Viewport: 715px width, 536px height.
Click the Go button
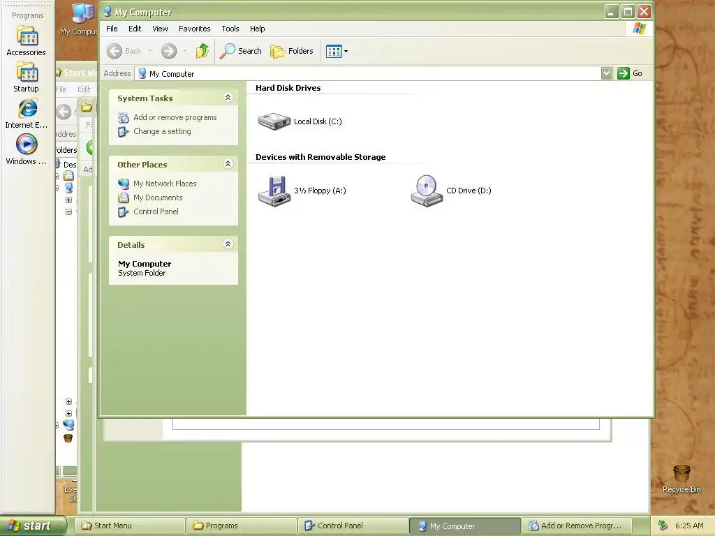click(x=630, y=73)
